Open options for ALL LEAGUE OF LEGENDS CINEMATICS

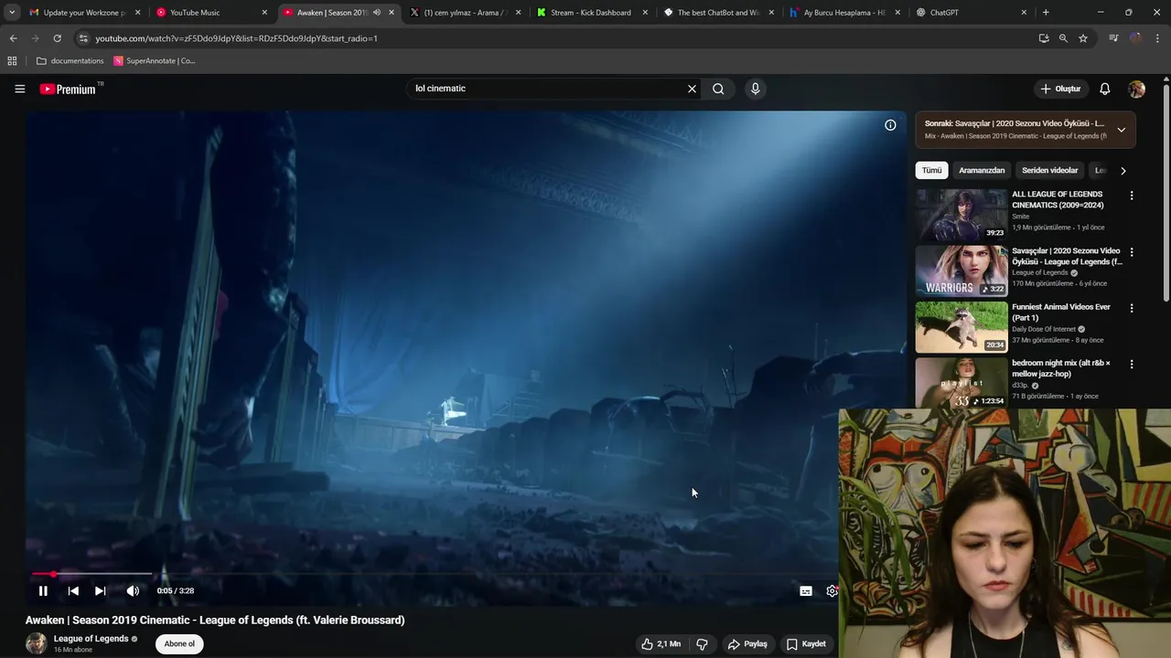(1132, 196)
